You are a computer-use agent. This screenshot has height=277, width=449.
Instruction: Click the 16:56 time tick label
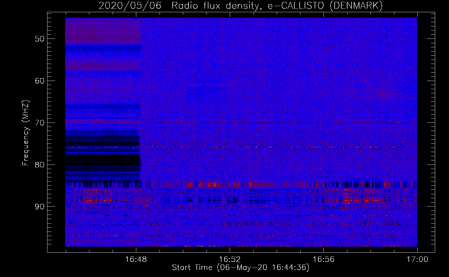(x=324, y=260)
